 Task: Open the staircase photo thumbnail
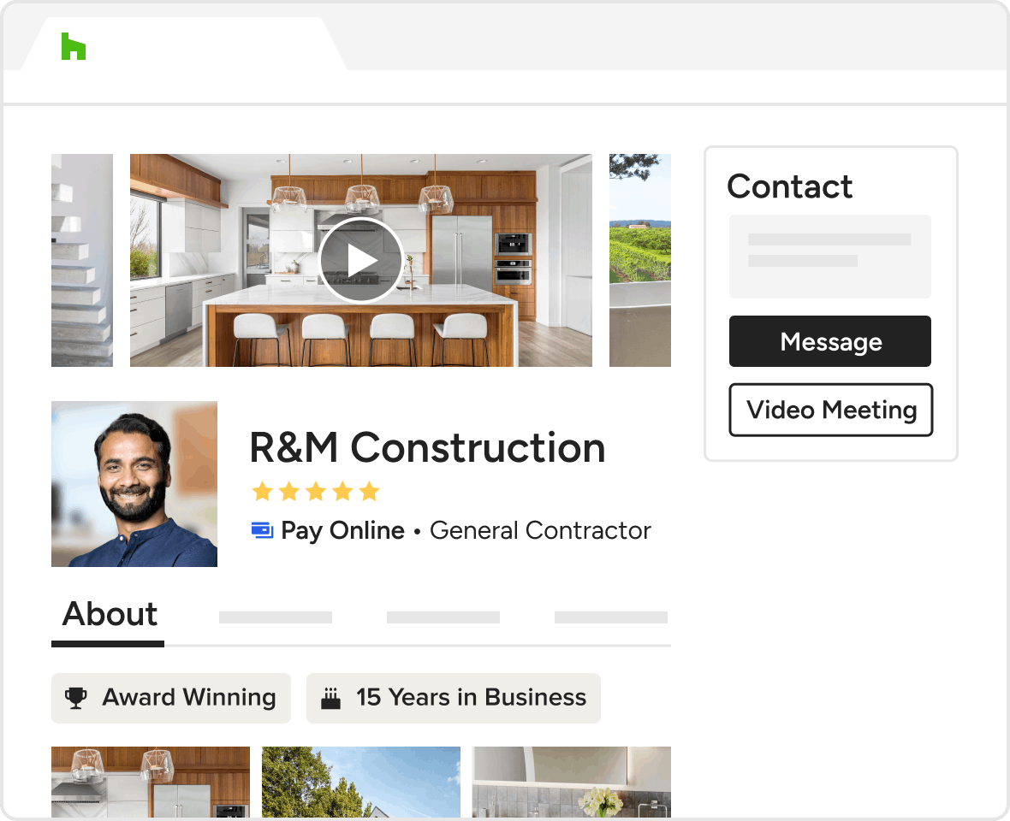tap(82, 260)
